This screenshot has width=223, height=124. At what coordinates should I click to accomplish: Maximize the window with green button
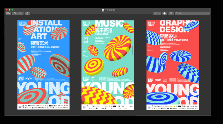tap(12, 10)
